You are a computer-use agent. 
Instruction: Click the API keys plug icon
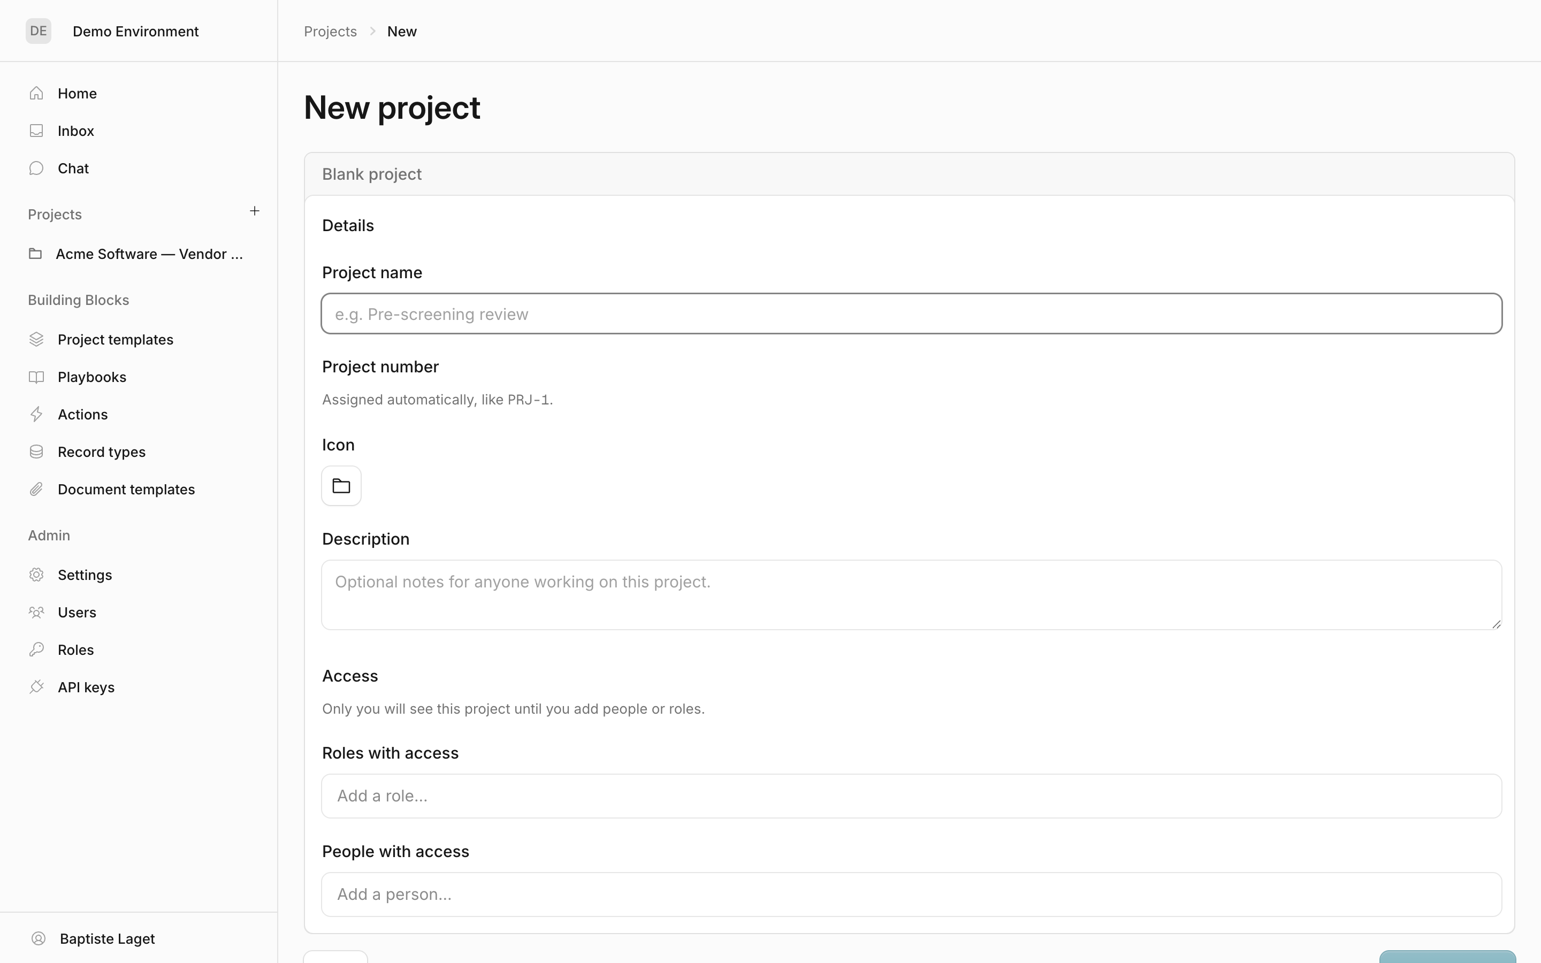click(36, 687)
